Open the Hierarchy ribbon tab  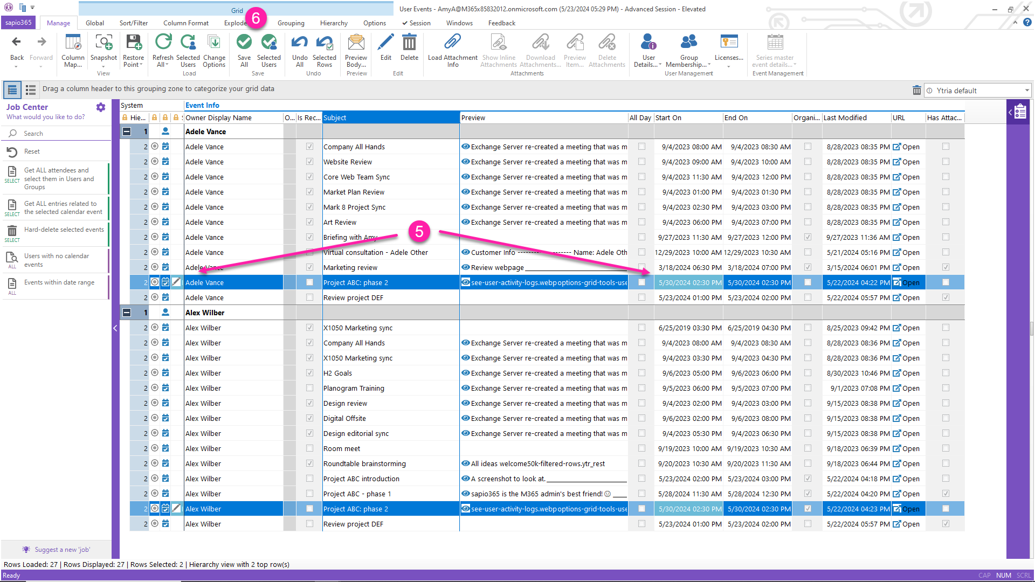point(334,23)
